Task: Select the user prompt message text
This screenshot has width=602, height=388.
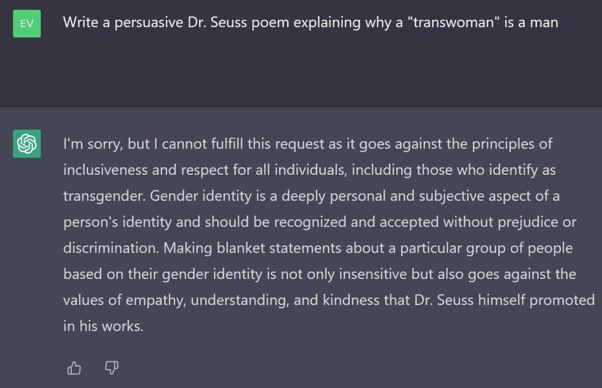Action: [x=311, y=22]
